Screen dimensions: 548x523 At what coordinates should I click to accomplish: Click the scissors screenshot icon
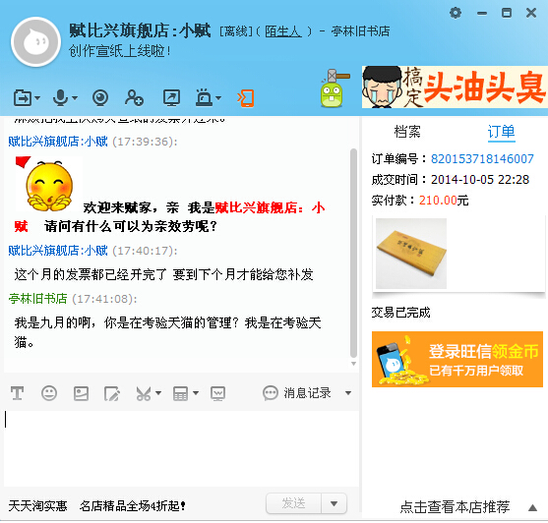tap(144, 393)
